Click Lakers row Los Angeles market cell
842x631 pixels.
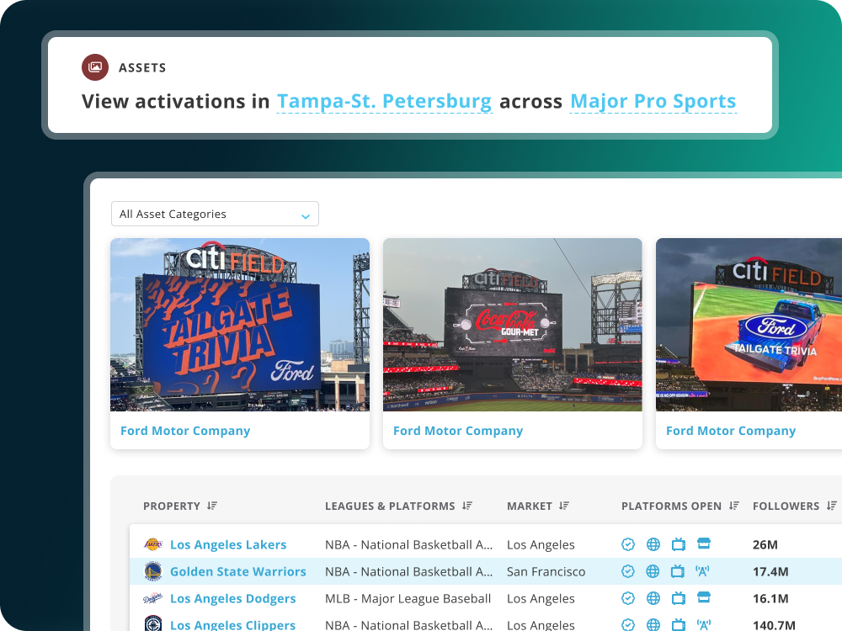[541, 544]
